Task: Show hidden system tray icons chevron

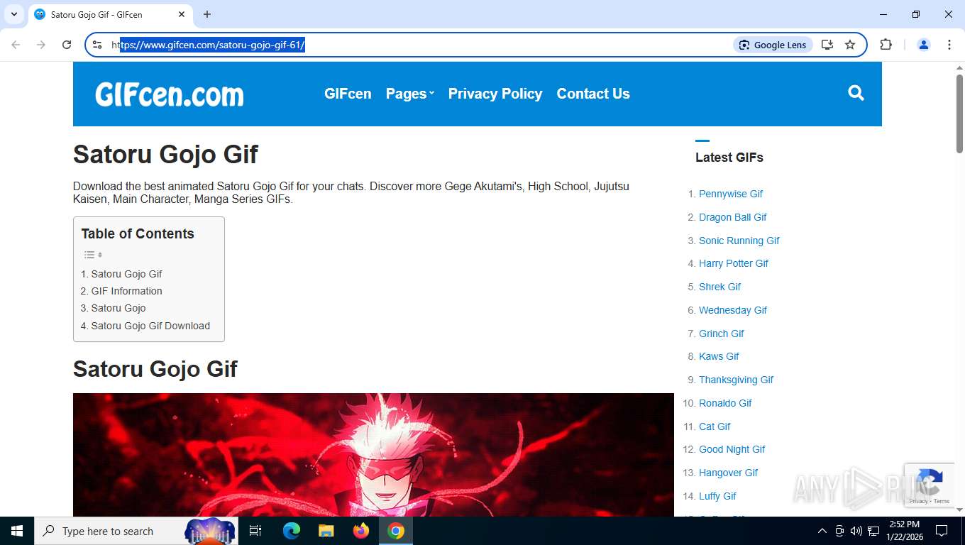Action: pyautogui.click(x=822, y=531)
